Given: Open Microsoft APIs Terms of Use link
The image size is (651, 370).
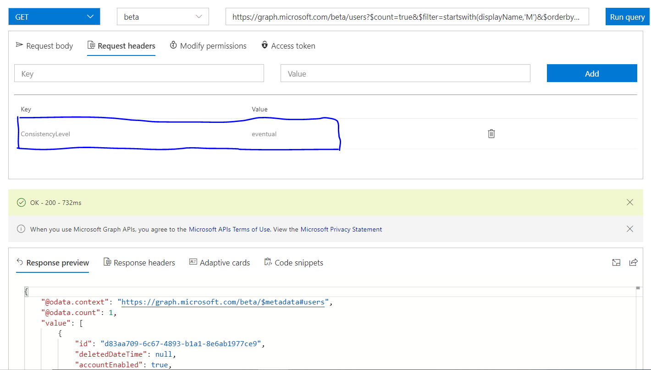Looking at the screenshot, I should [x=229, y=229].
